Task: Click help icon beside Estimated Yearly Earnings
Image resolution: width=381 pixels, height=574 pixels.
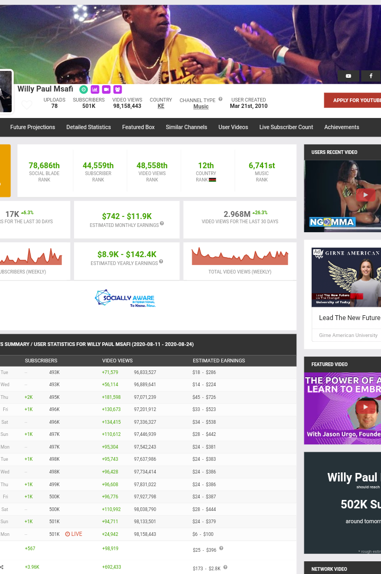Action: [x=161, y=261]
